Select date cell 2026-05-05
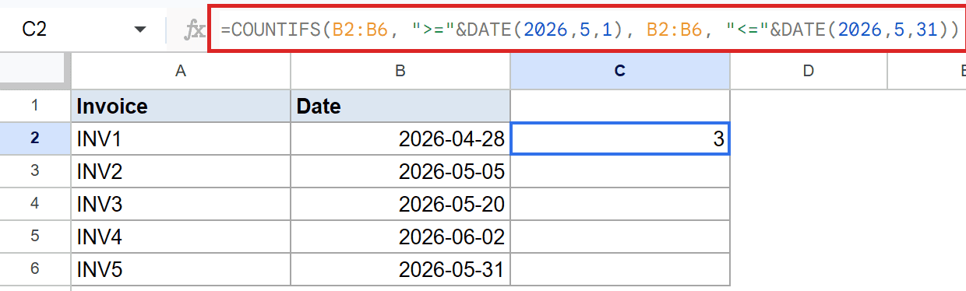966x291 pixels. (x=400, y=171)
